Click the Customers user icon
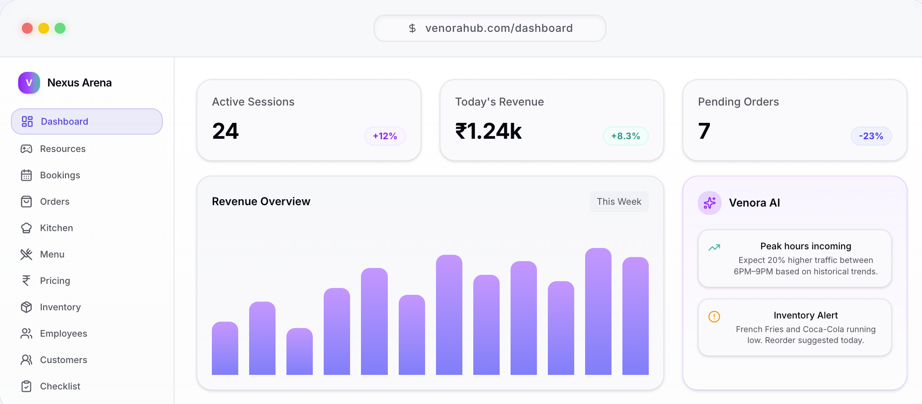 click(x=26, y=360)
